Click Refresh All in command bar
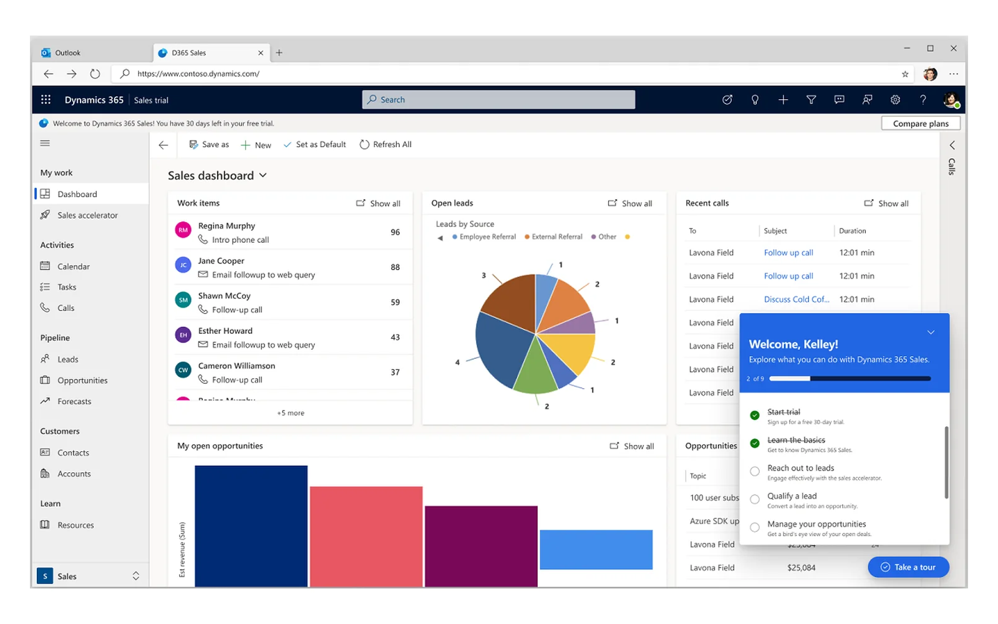The height and width of the screenshot is (624, 998). pyautogui.click(x=385, y=145)
